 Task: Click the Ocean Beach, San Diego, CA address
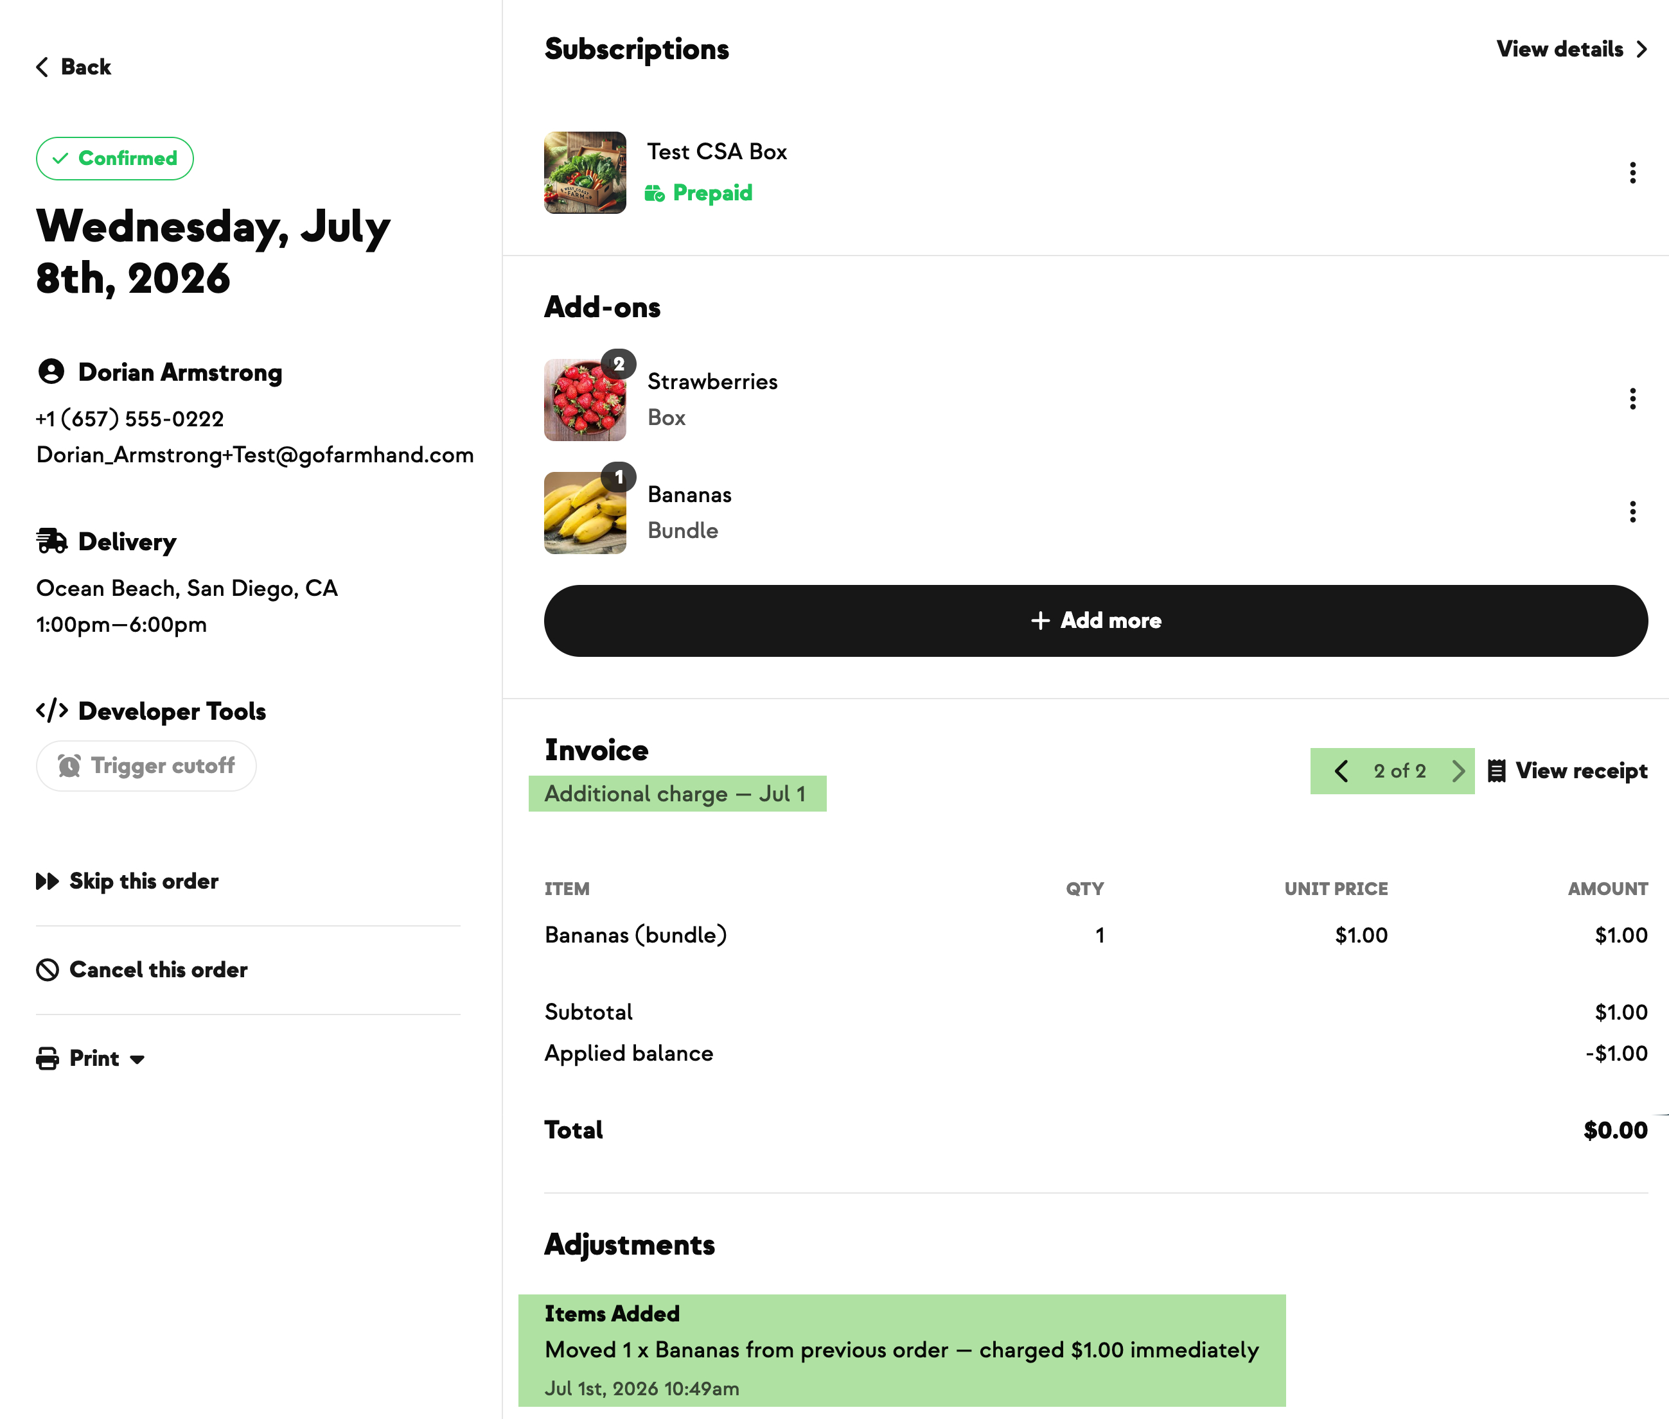pyautogui.click(x=187, y=589)
